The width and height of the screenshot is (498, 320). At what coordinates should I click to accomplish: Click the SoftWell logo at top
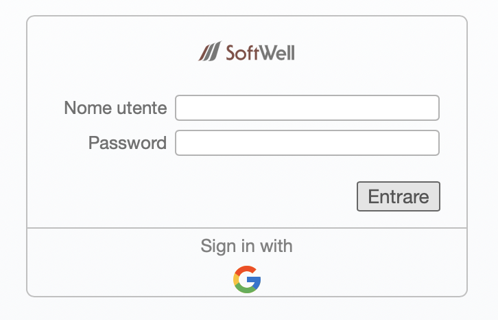click(x=246, y=52)
